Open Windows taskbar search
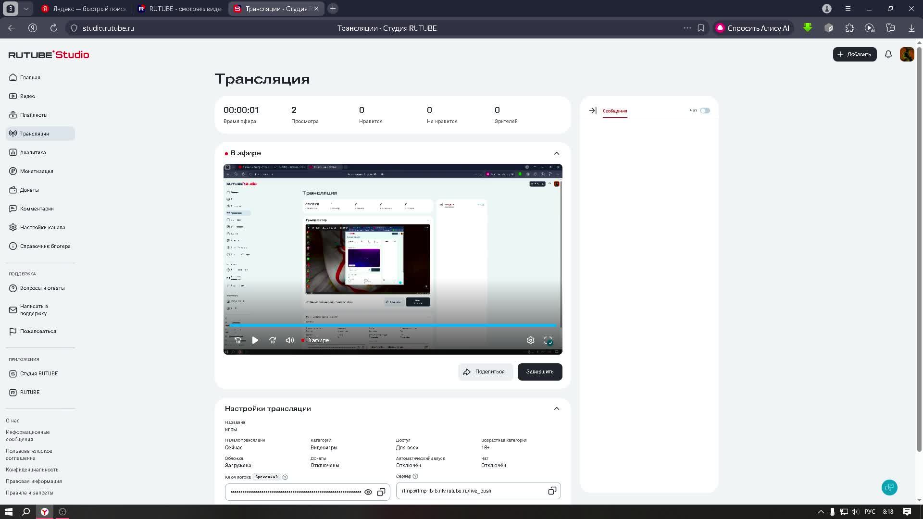 click(26, 512)
